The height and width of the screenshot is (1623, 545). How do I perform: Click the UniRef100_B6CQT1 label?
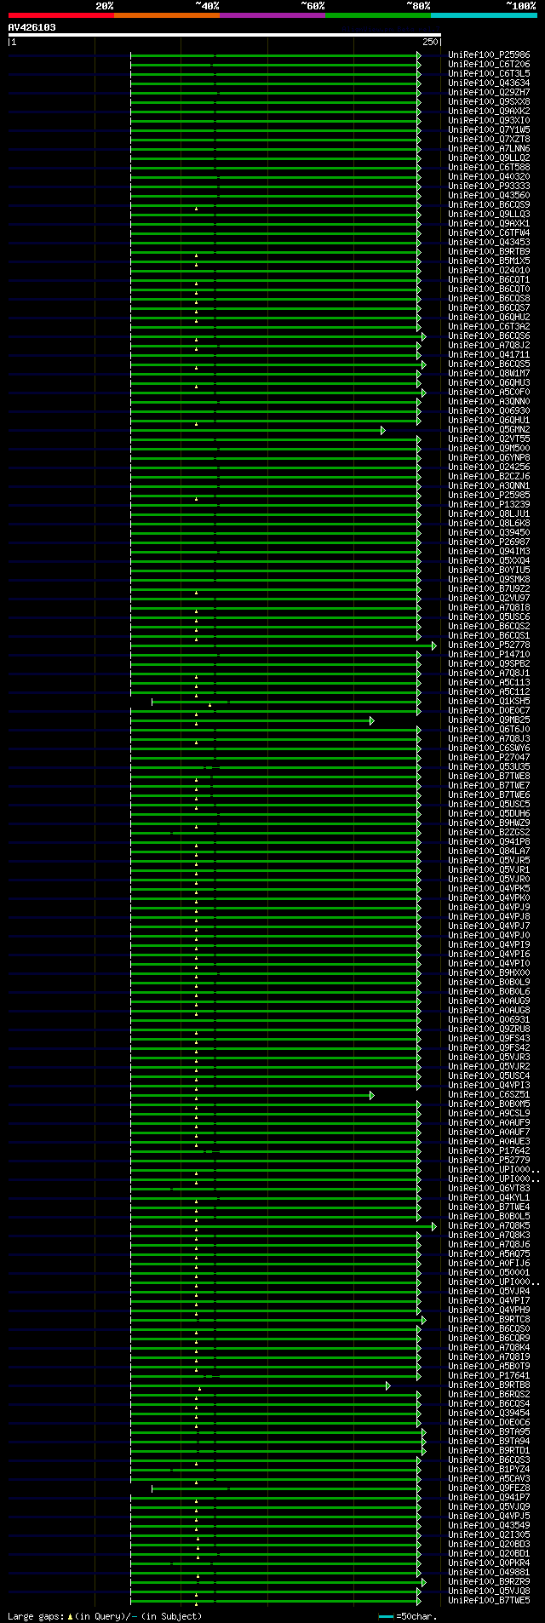[489, 280]
